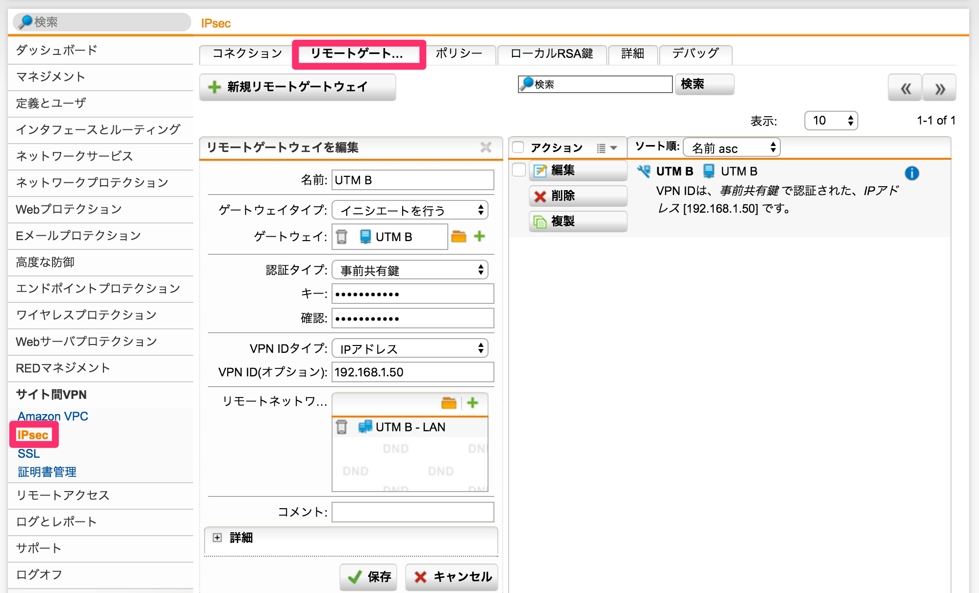
Task: Open 証明書管理 link
Action: click(47, 472)
